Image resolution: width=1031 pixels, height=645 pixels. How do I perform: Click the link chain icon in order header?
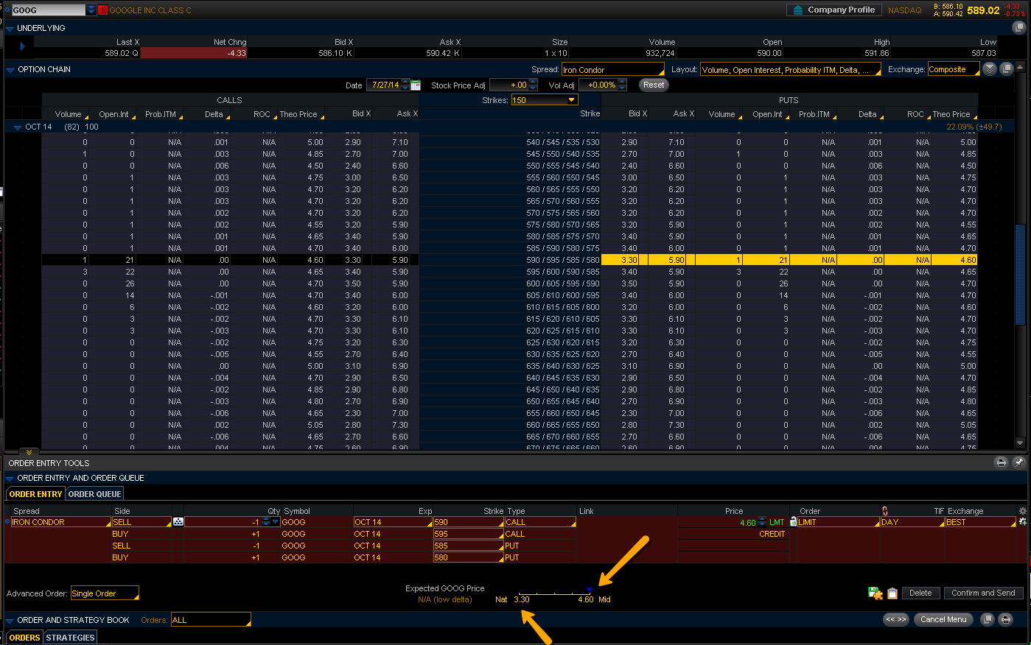885,511
